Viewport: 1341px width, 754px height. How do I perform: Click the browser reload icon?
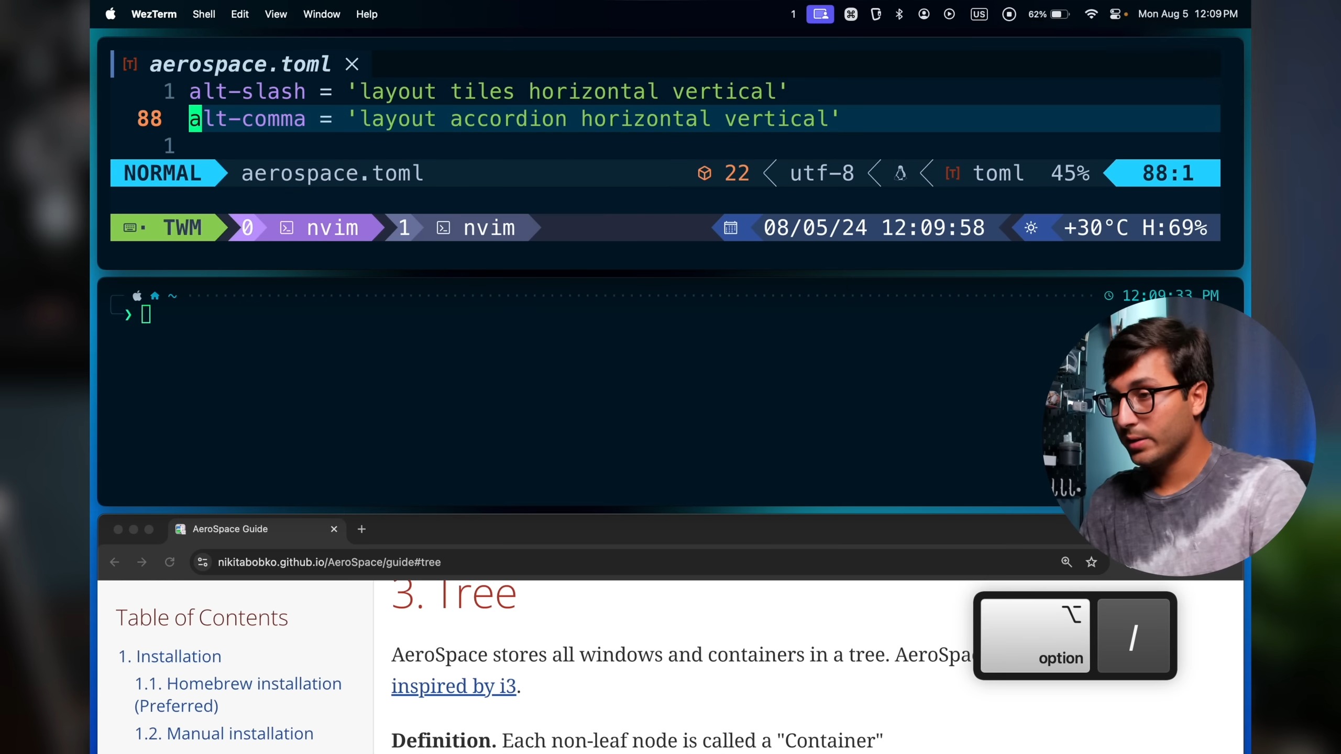(170, 562)
